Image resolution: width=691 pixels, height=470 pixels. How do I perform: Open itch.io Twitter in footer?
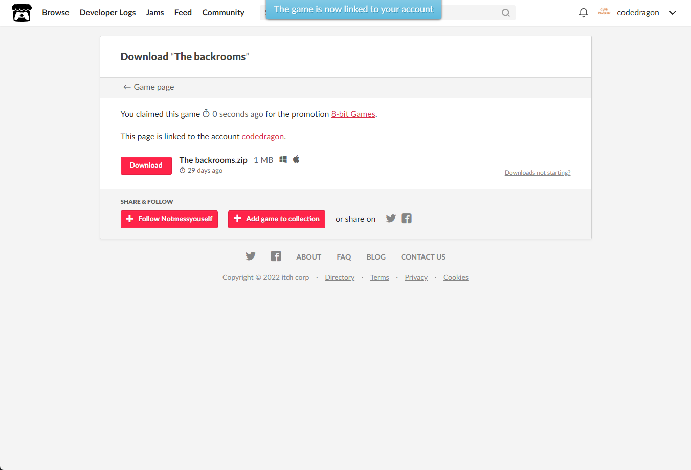(250, 256)
